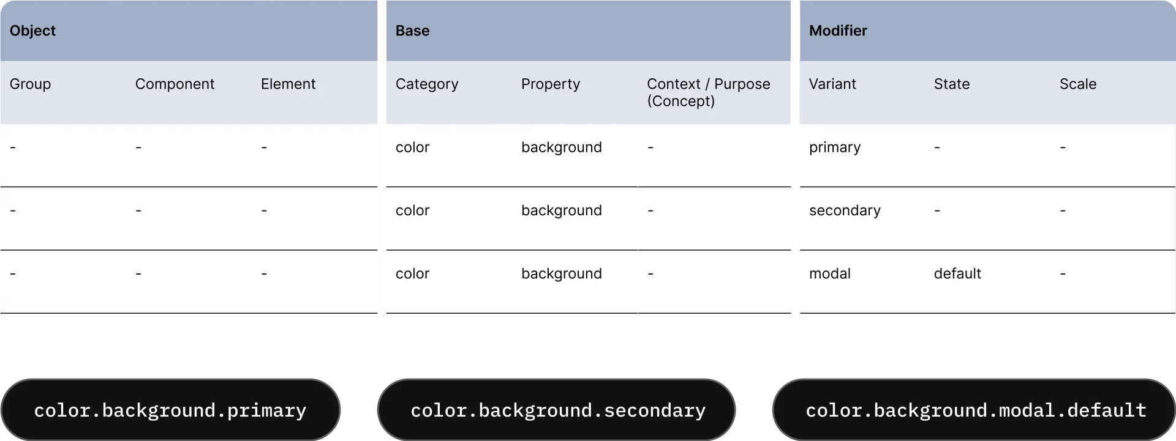
Task: Click the State column header
Action: 951,84
